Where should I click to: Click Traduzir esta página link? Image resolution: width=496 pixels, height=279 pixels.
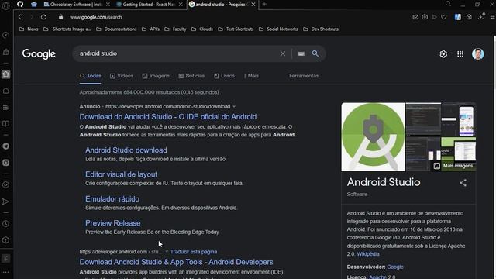(x=194, y=252)
